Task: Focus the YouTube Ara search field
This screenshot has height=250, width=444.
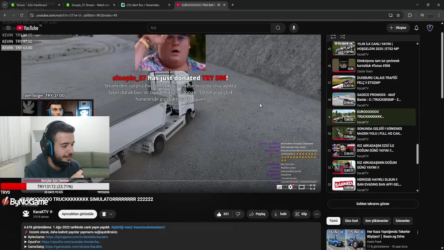Action: [209, 28]
